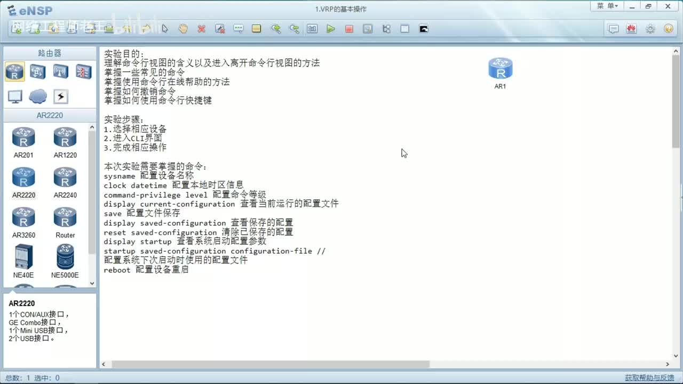
Task: Click the canvas vertical scrollbar thumb
Action: [676, 102]
